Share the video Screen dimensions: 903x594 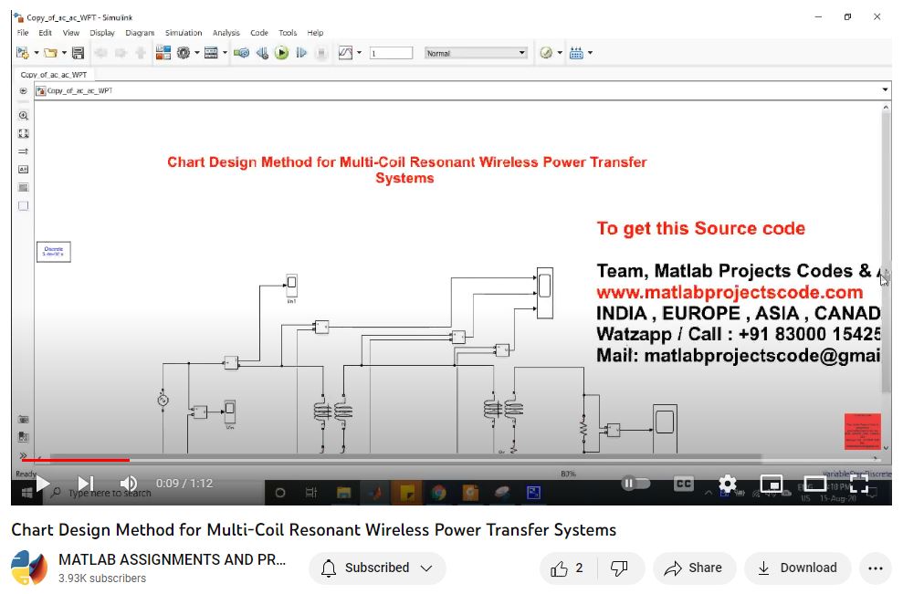pyautogui.click(x=693, y=568)
